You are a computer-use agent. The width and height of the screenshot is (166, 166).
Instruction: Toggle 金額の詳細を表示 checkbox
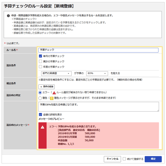click(x=40, y=114)
